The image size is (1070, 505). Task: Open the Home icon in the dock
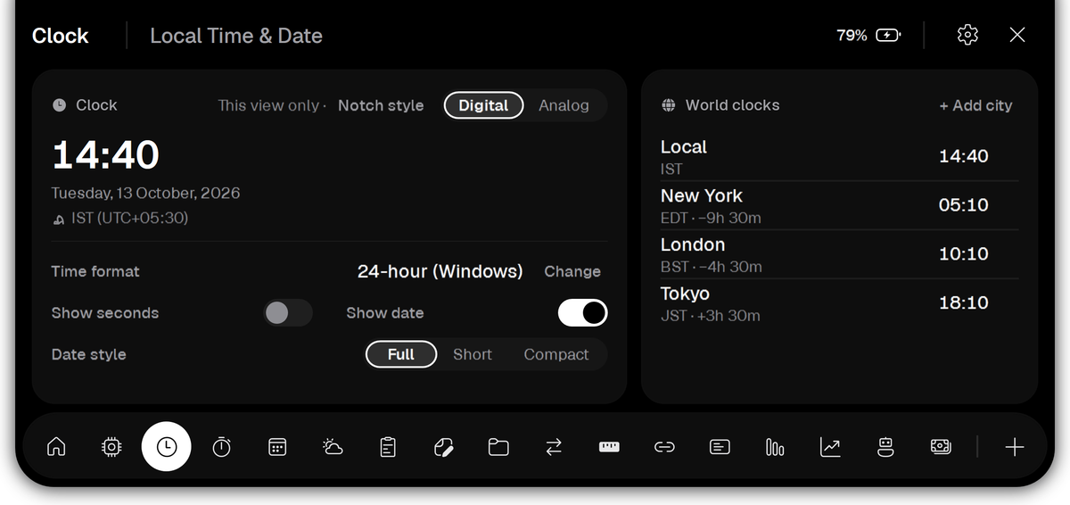pyautogui.click(x=56, y=447)
